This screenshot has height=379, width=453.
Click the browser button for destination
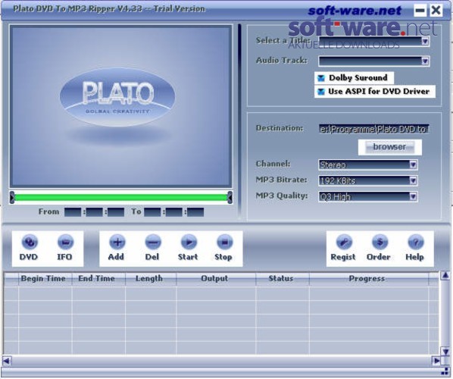pos(389,147)
